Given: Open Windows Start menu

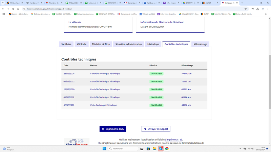Looking at the screenshot, I should tap(104, 149).
